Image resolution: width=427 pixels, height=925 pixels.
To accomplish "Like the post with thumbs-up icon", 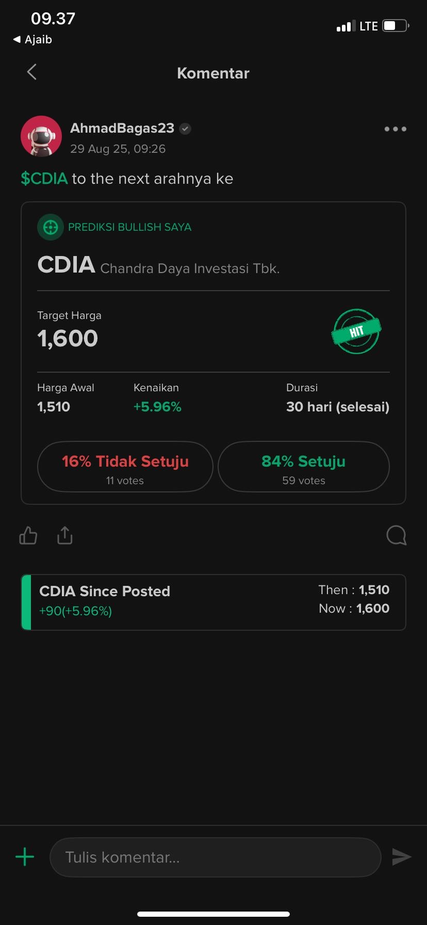I will click(28, 536).
